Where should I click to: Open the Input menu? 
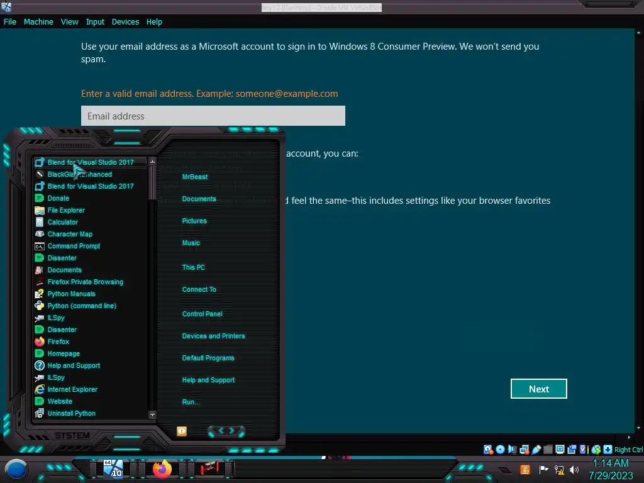click(x=95, y=22)
